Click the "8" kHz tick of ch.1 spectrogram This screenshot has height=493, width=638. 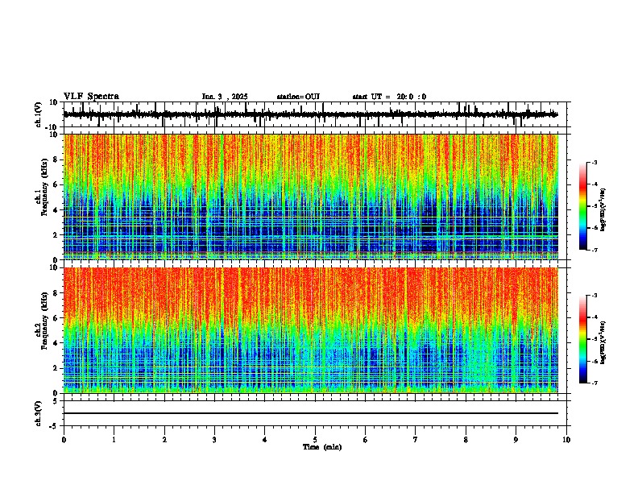(x=56, y=159)
